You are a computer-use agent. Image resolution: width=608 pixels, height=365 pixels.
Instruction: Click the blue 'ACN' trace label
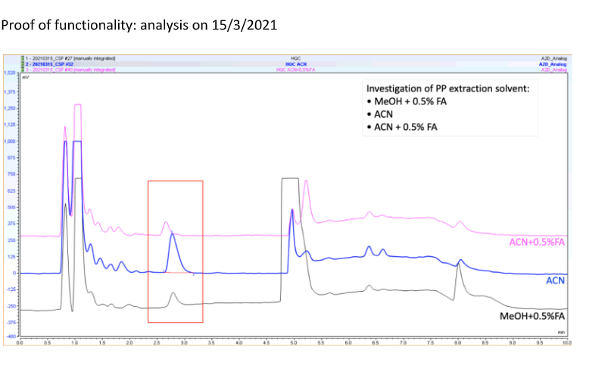click(x=555, y=280)
